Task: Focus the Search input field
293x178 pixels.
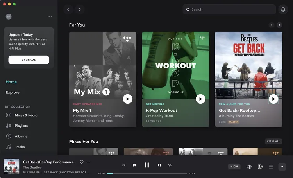Action: (230, 9)
